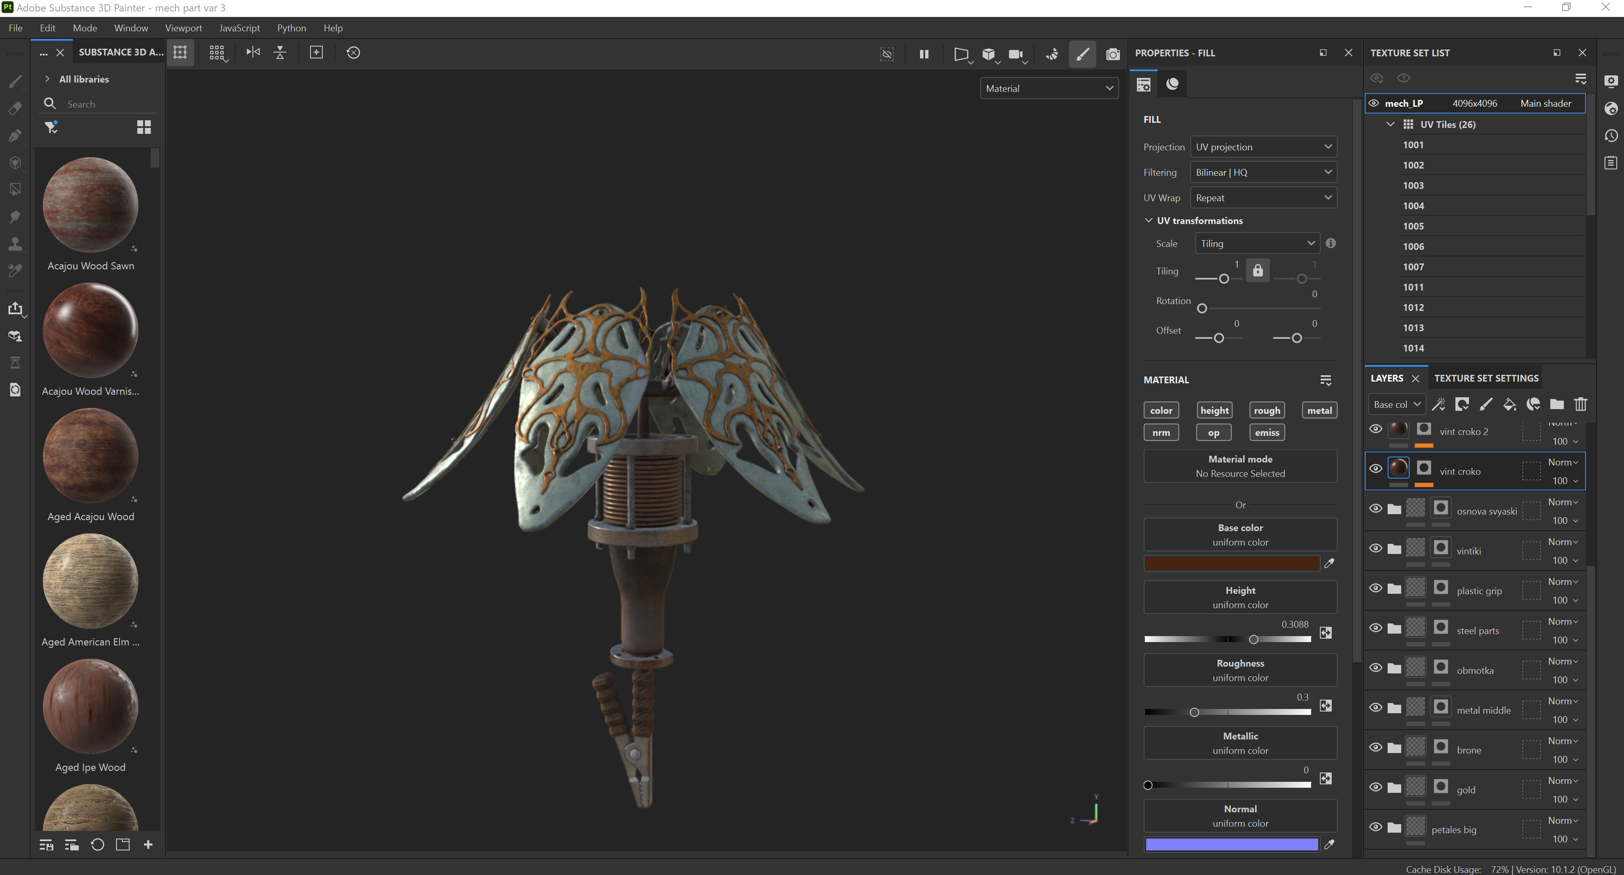Add a mask to the layer

[1462, 404]
